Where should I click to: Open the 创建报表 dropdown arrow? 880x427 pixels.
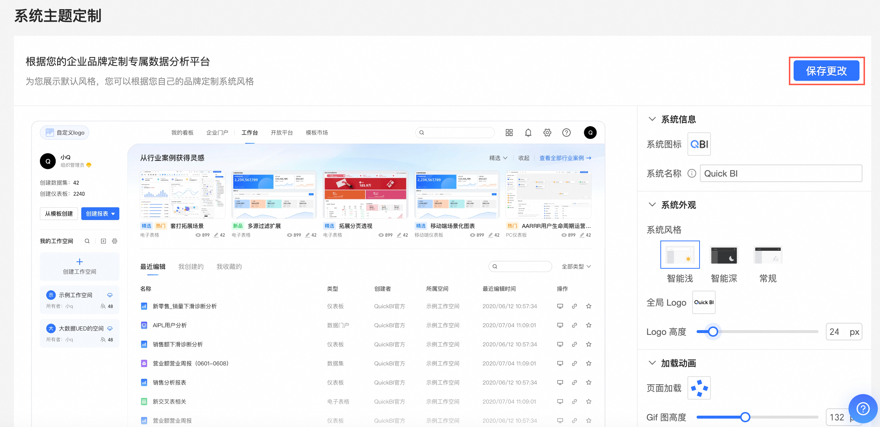tap(113, 214)
